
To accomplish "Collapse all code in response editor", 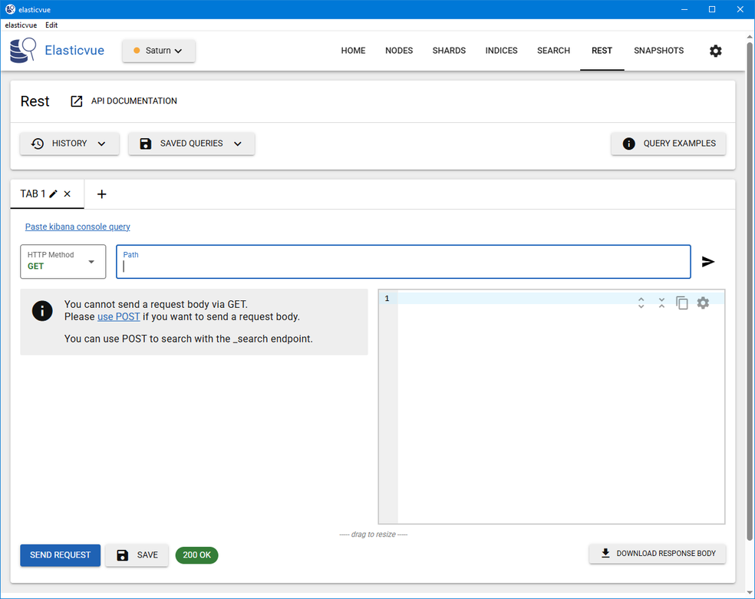I will coord(661,303).
